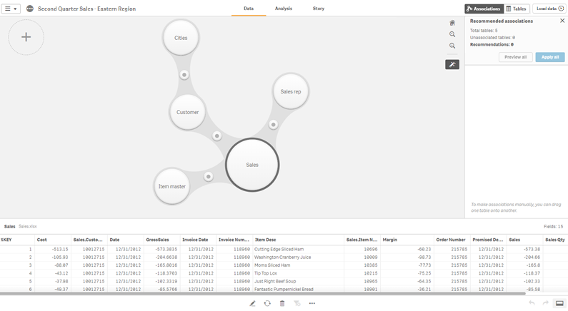Click the redo arrow icon
Screen dimensions: 568x311
[x=546, y=303]
